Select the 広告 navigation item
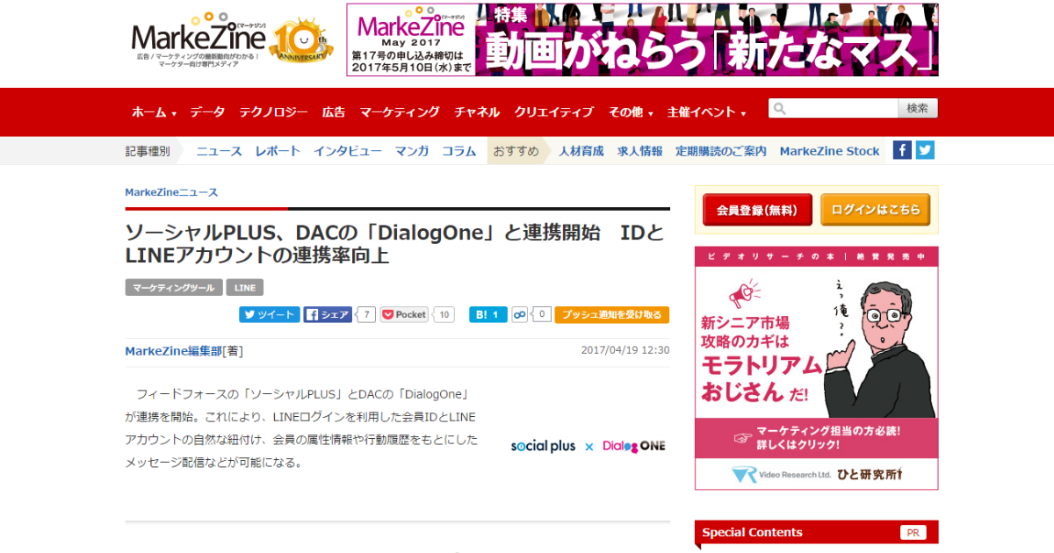The height and width of the screenshot is (553, 1054). click(x=334, y=112)
